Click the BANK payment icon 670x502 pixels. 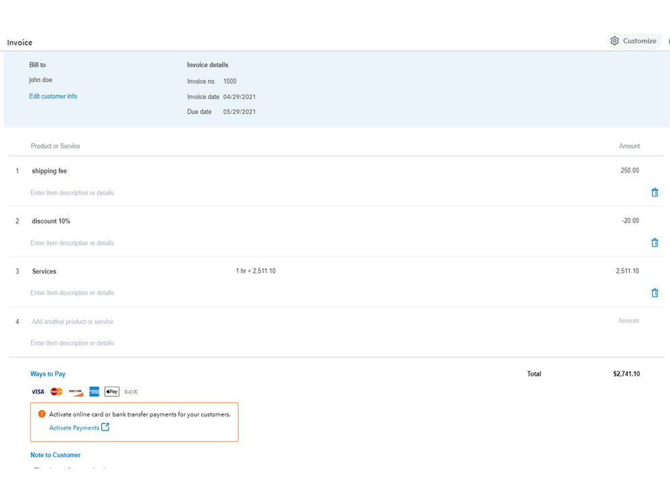click(x=131, y=391)
